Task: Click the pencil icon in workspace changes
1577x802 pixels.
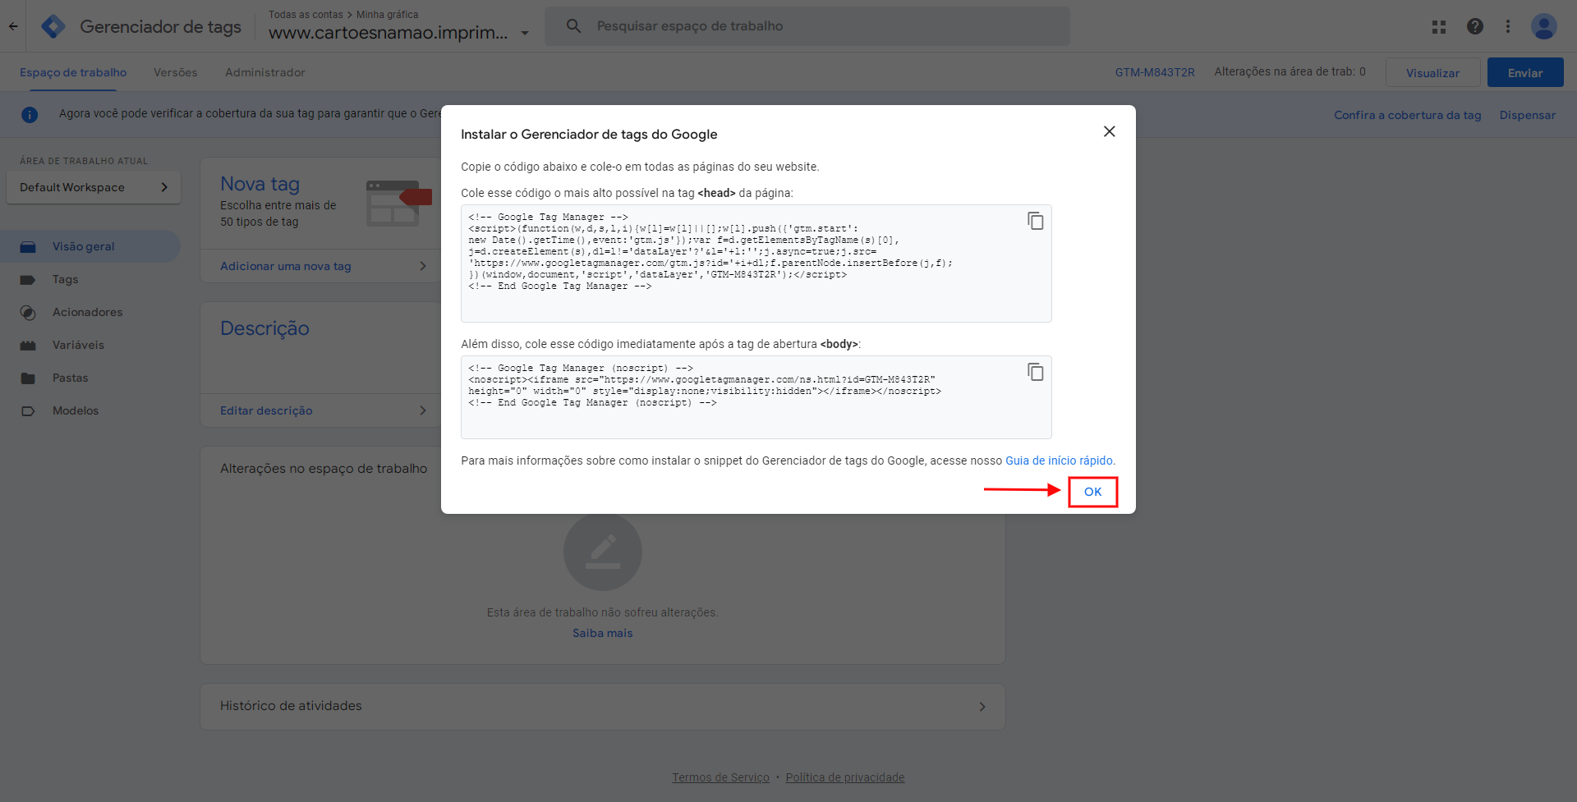Action: [603, 552]
